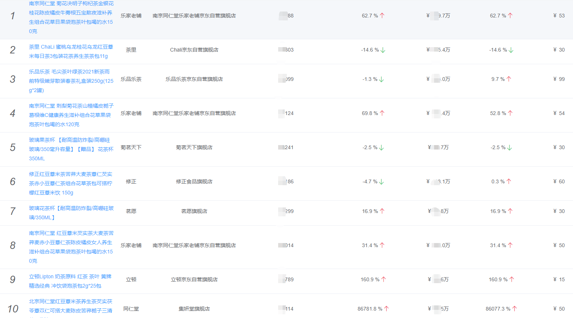Open the 玻璃果茶杯 350ML product link
The image size is (573, 318).
(71, 149)
